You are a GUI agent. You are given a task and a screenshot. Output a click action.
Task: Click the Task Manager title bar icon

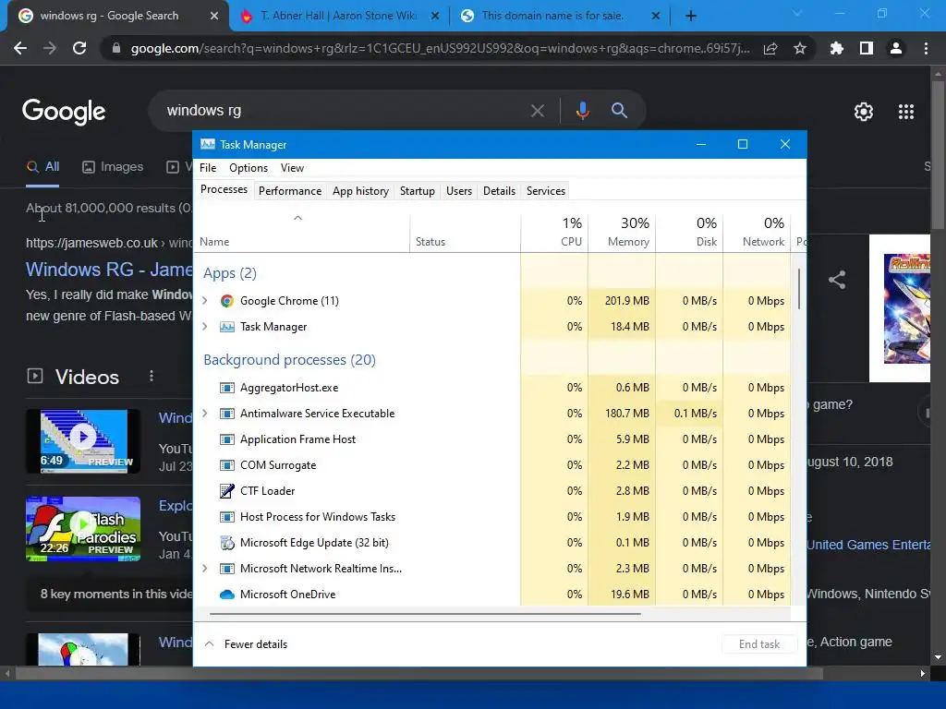(208, 144)
